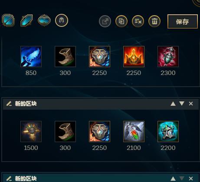200x182 pixels.
Task: Select the diagonal blue map icon
Action: click(26, 20)
